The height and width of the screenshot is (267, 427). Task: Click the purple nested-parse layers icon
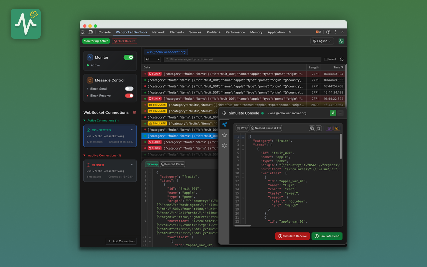coord(329,128)
